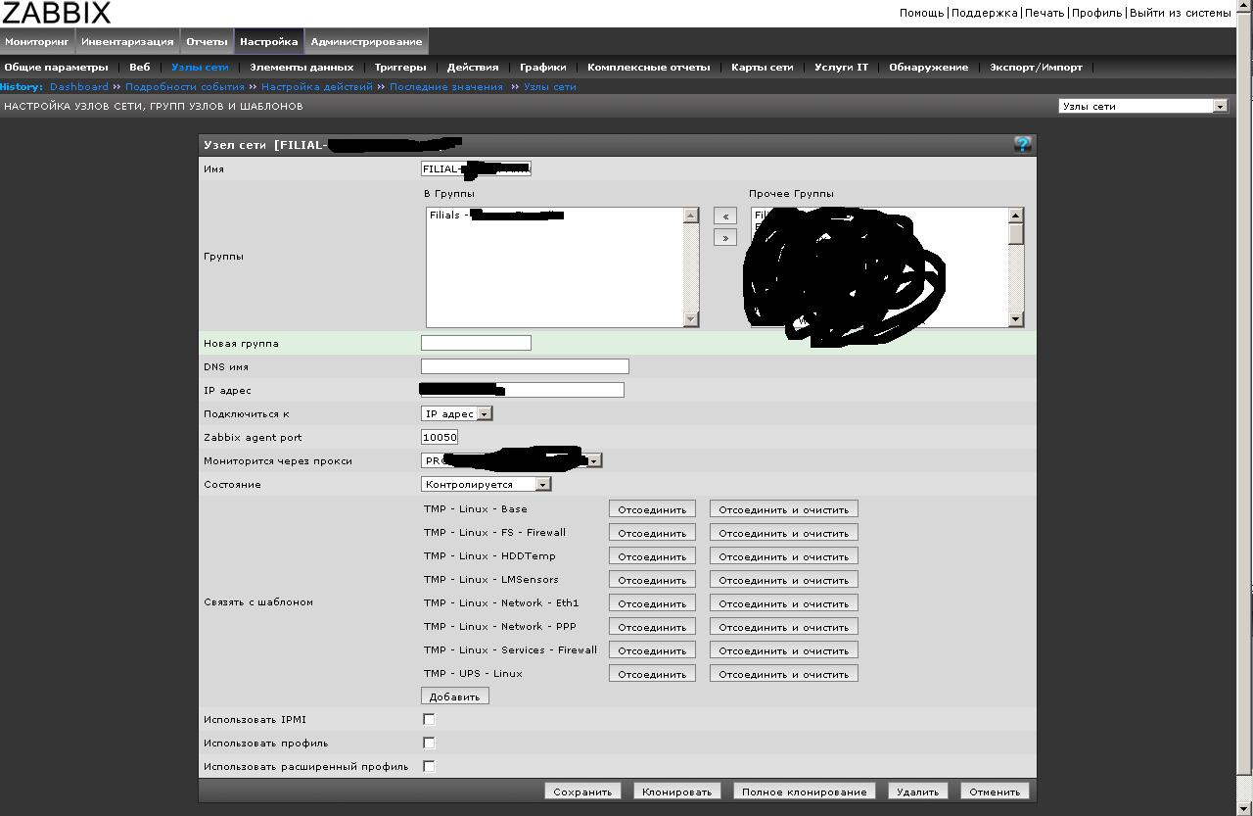Viewport: 1253px width, 816px height.
Task: Switch to the Мониторинг tab
Action: tap(36, 42)
